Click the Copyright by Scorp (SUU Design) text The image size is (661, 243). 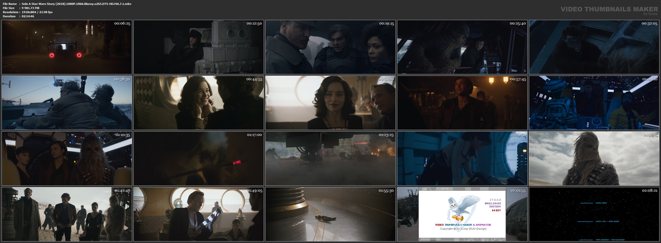click(463, 229)
